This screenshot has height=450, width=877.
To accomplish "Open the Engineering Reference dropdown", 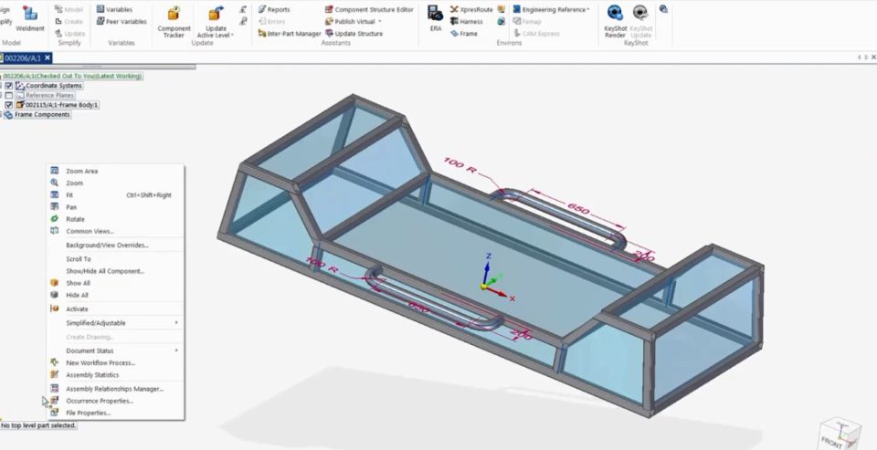I will click(x=555, y=9).
